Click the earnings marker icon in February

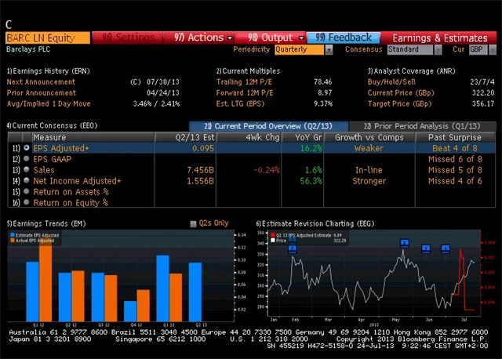(292, 248)
